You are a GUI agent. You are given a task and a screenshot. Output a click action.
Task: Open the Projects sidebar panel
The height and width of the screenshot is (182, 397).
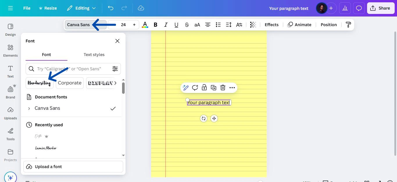tap(10, 155)
